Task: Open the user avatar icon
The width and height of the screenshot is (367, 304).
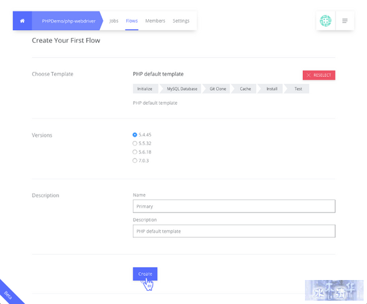Action: pyautogui.click(x=326, y=21)
